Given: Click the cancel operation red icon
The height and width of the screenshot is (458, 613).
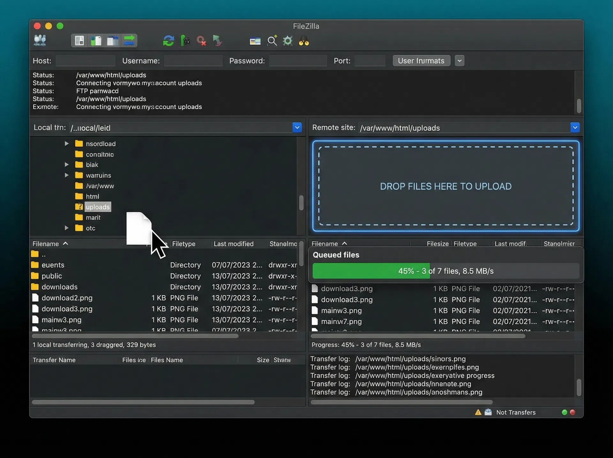Looking at the screenshot, I should 201,41.
